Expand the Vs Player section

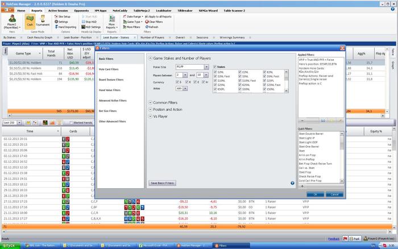click(150, 116)
